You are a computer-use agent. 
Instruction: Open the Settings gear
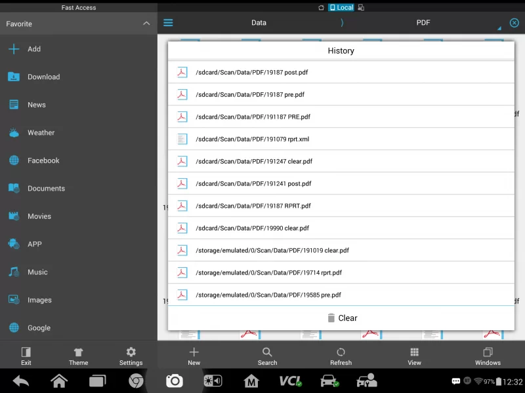(x=131, y=356)
